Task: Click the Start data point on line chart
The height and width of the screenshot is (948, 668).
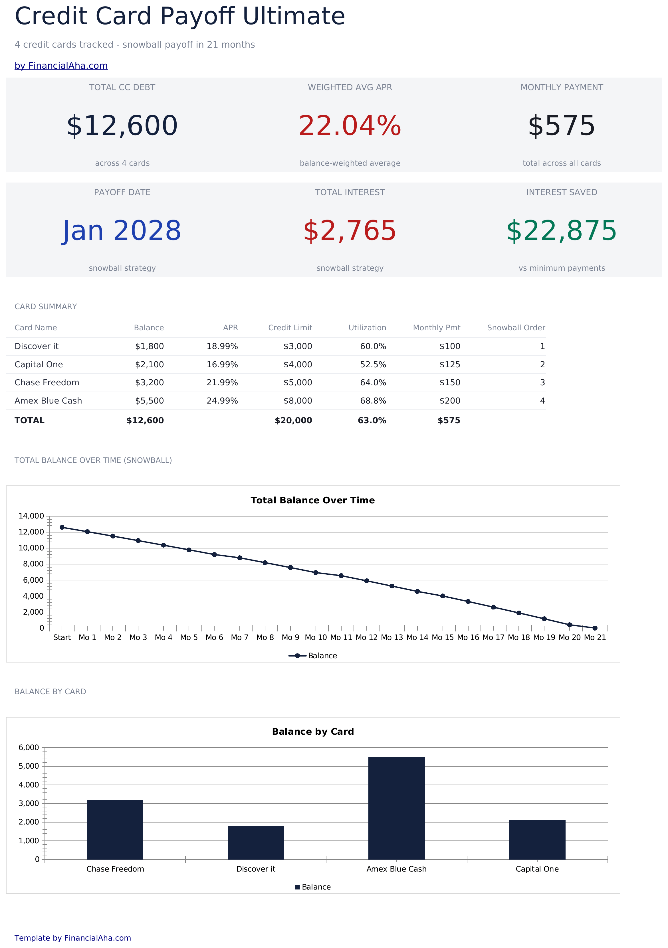Action: pos(62,527)
